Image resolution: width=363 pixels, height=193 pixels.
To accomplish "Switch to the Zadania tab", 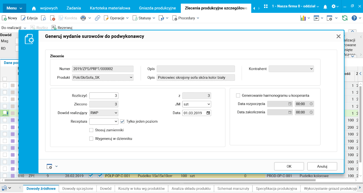I will [x=74, y=8].
